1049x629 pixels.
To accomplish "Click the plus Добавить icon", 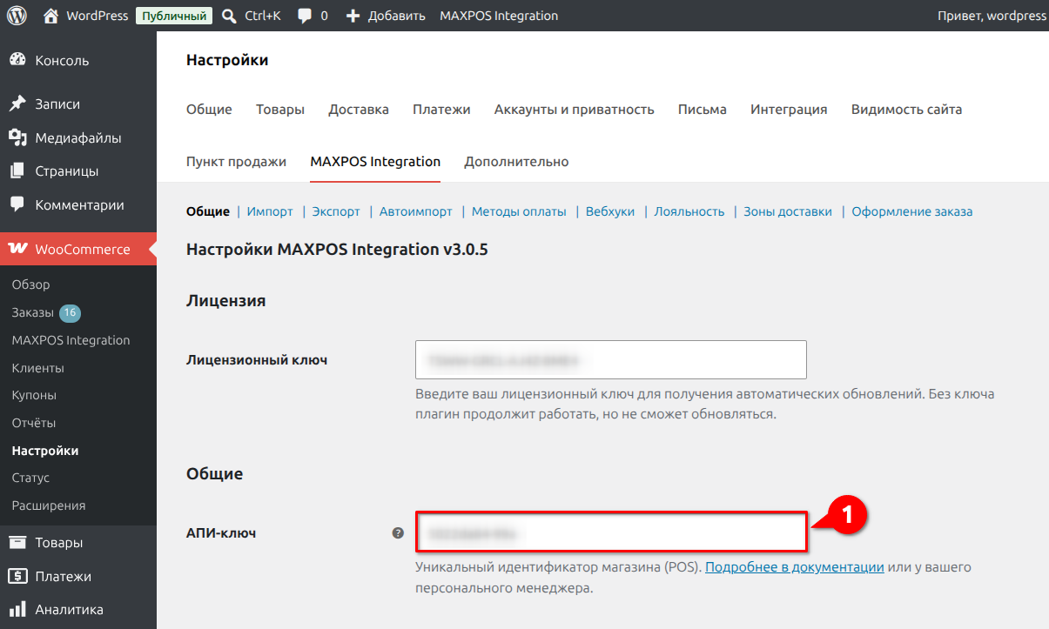I will 353,16.
